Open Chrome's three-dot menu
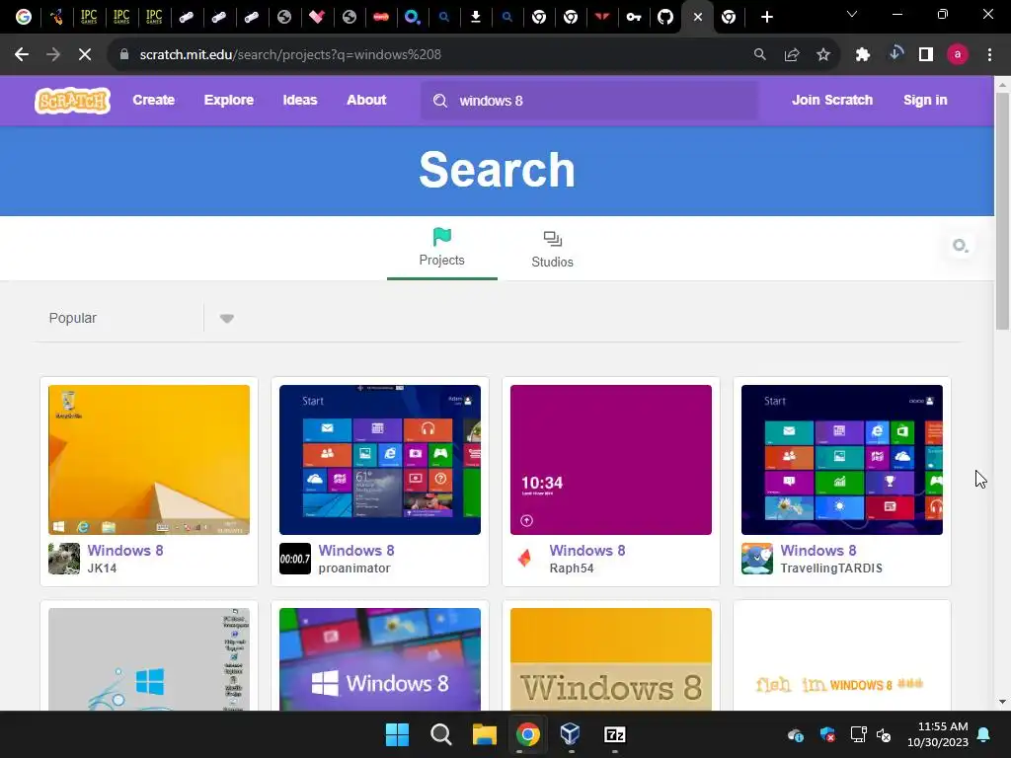 pyautogui.click(x=989, y=55)
